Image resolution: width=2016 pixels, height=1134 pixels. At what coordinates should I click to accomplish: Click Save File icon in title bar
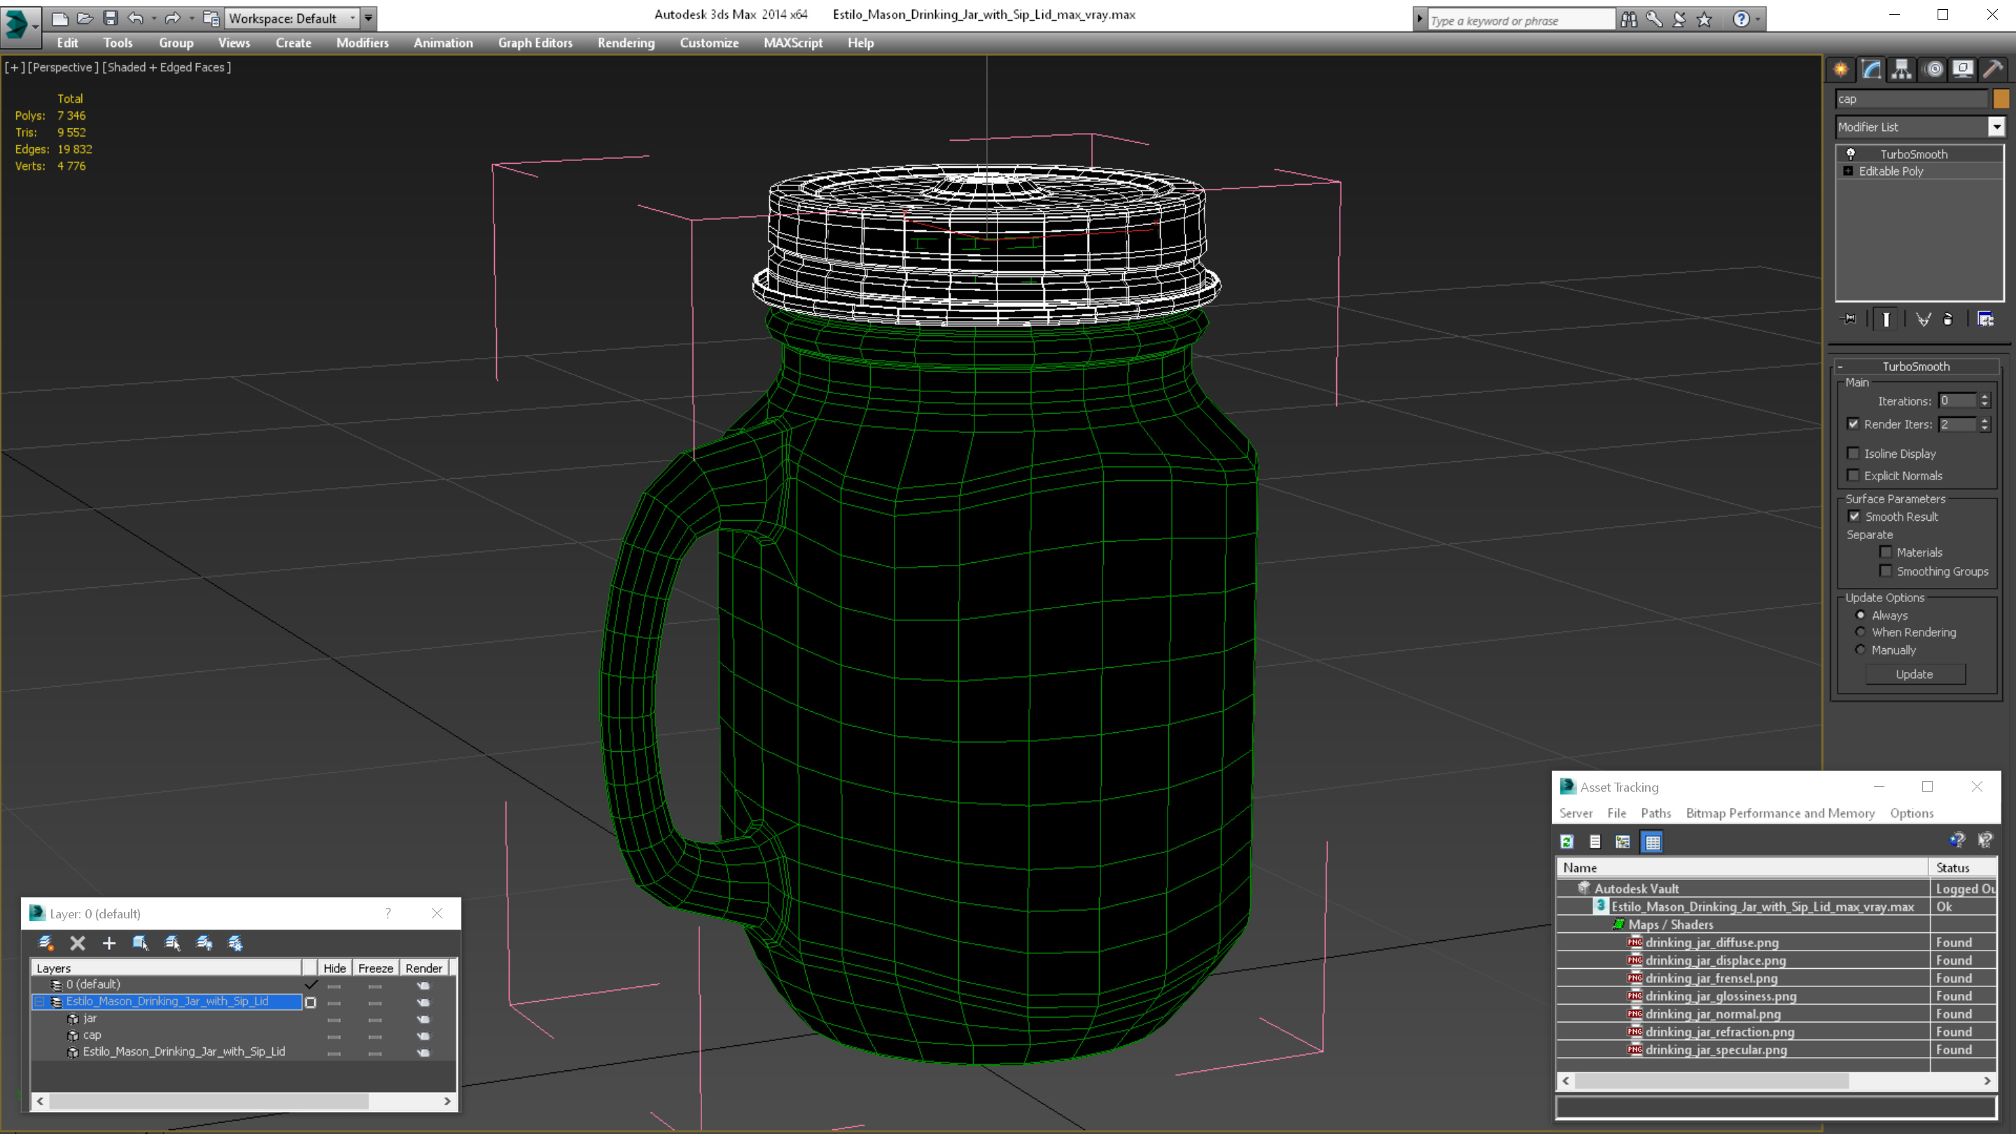(111, 18)
